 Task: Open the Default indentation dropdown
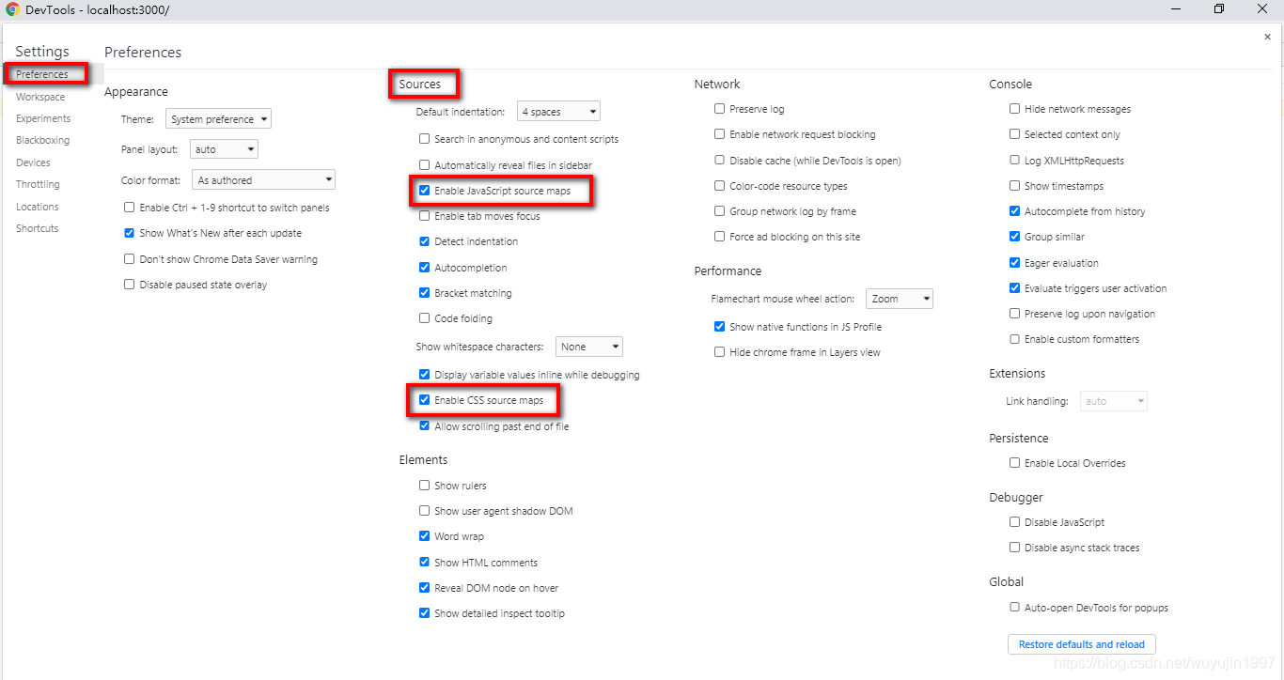(558, 112)
